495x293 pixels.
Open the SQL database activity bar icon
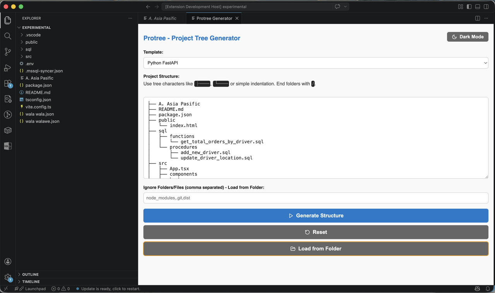(8, 146)
